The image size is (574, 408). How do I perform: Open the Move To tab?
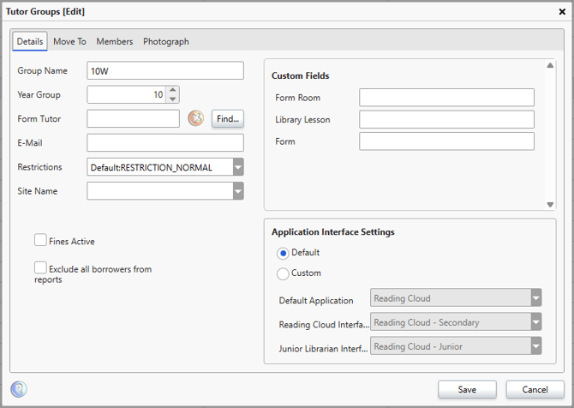[69, 41]
